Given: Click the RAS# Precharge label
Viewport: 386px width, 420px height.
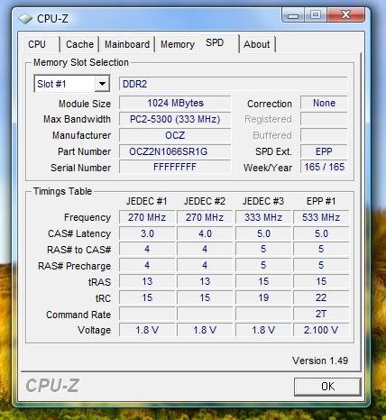Looking at the screenshot, I should (x=74, y=266).
